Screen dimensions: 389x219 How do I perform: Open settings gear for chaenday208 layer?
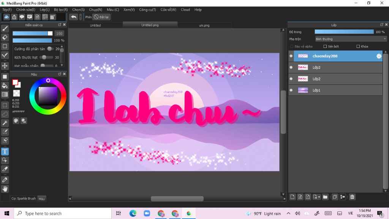[x=379, y=56]
